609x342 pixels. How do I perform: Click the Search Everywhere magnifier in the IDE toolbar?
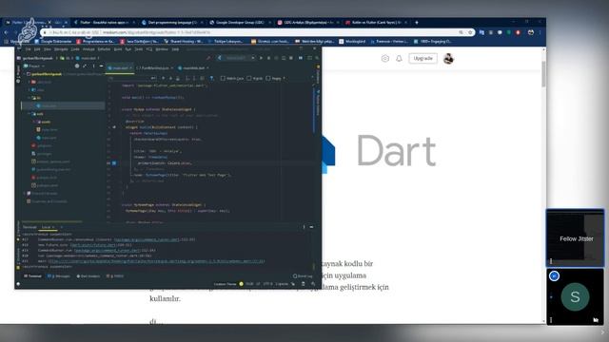pos(317,58)
